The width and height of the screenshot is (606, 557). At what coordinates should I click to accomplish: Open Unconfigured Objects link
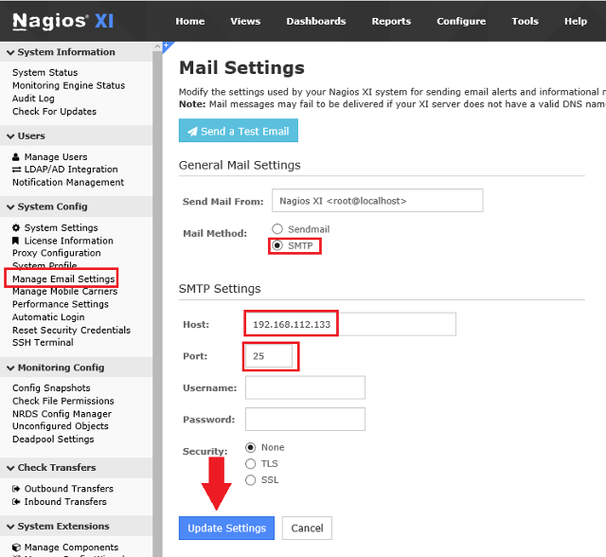61,426
